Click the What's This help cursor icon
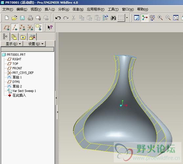 50,27
